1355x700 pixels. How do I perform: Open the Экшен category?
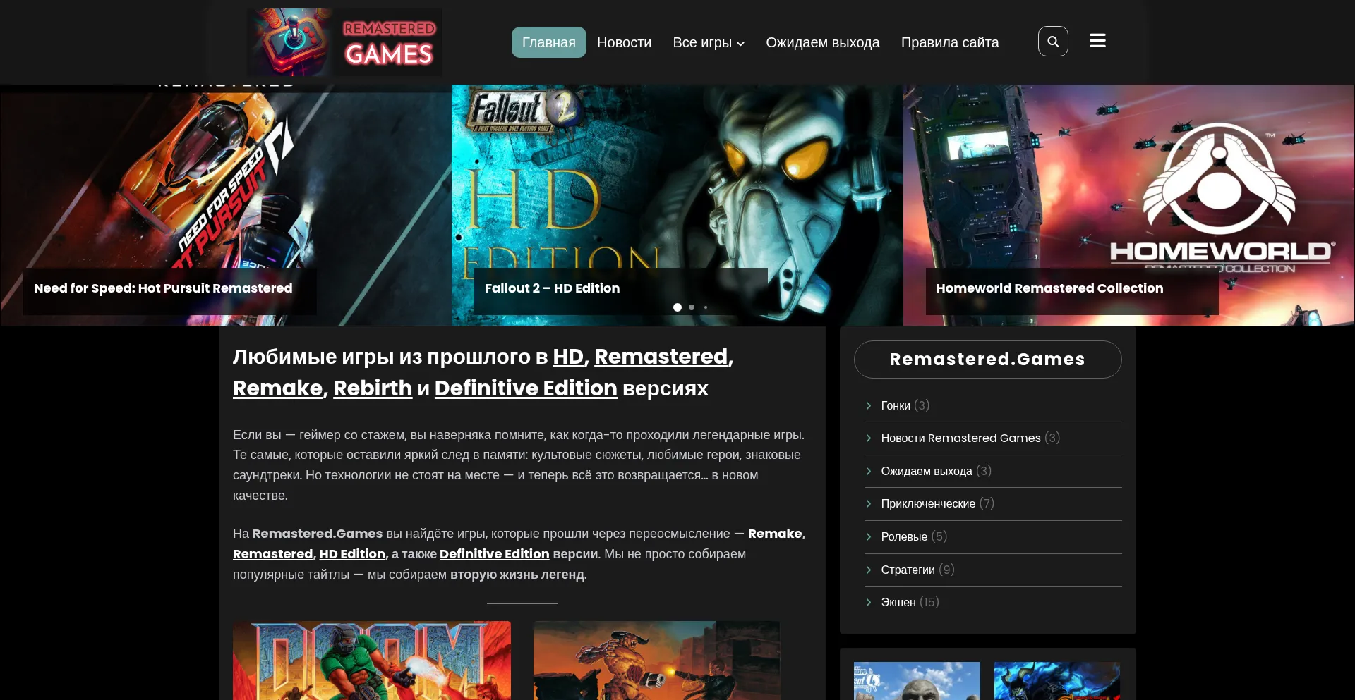tap(898, 602)
